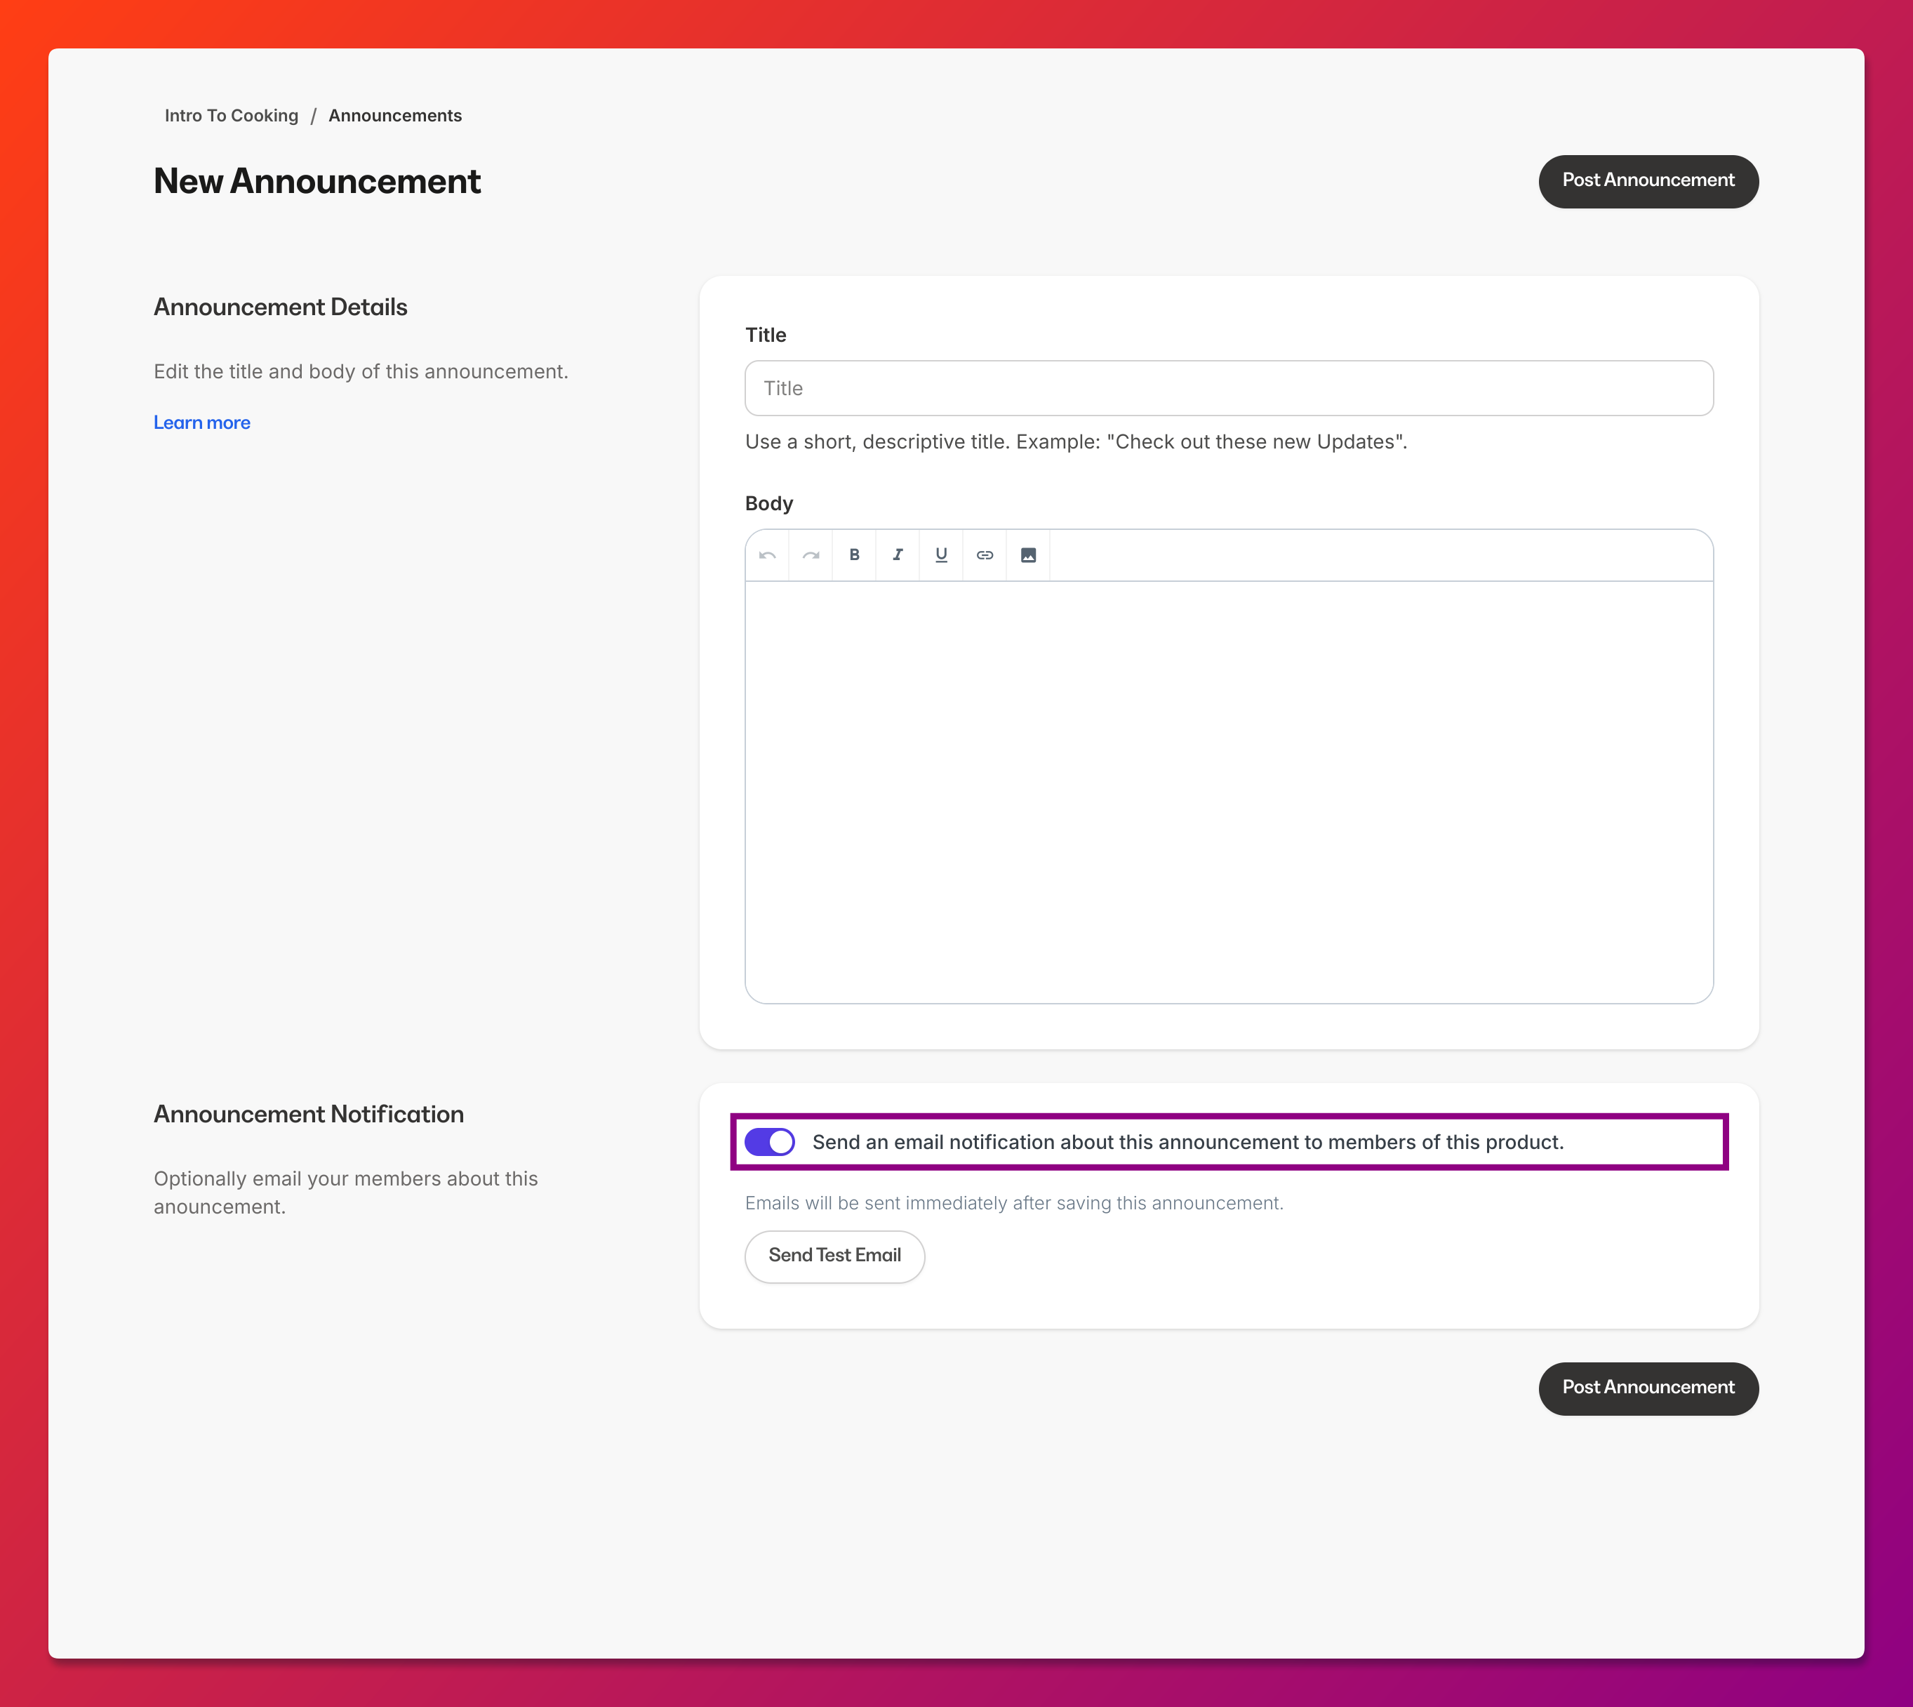Screen dimensions: 1913x1707
Task: Click the Body field label
Action: click(769, 504)
